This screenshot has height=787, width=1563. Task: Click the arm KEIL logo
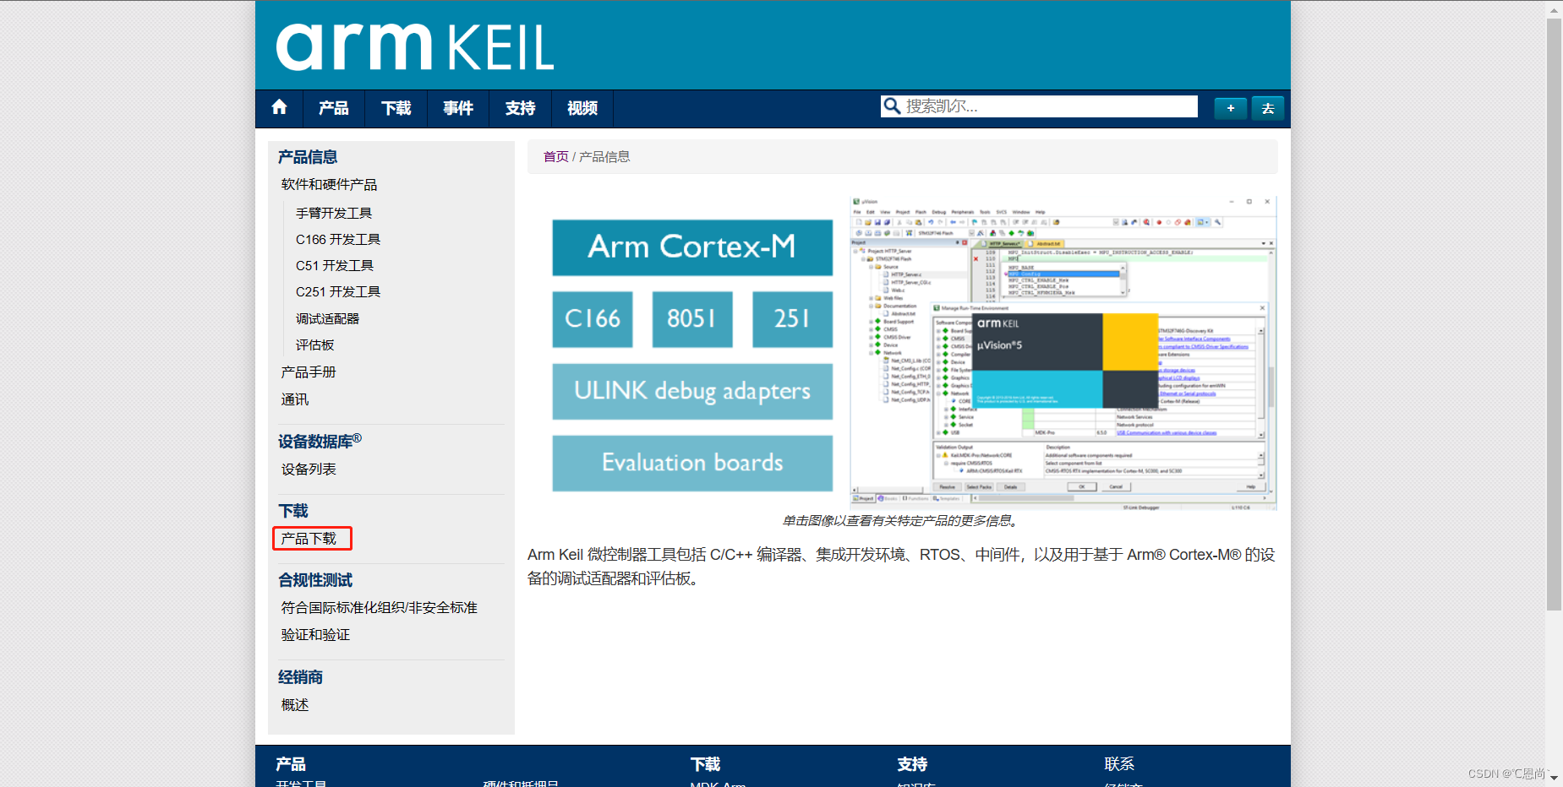point(415,47)
